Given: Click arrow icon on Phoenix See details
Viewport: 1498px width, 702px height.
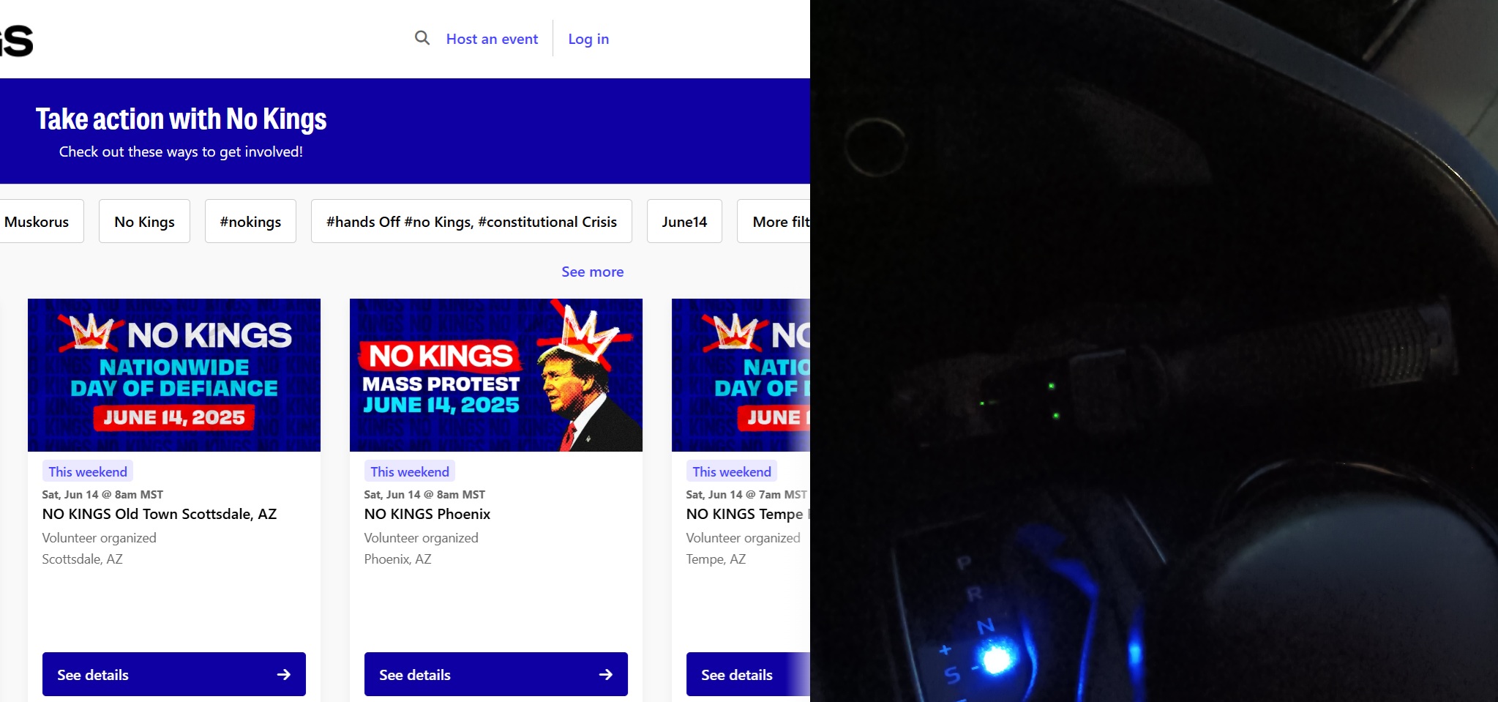Looking at the screenshot, I should (606, 674).
